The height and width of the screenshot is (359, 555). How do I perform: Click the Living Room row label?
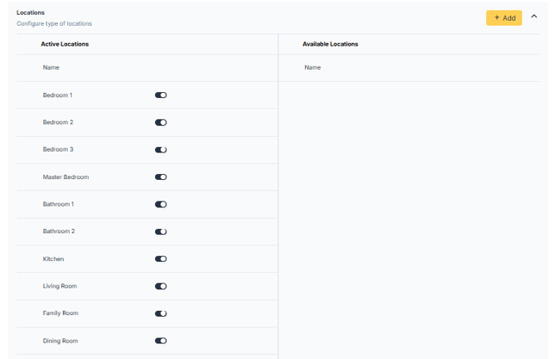pyautogui.click(x=60, y=286)
